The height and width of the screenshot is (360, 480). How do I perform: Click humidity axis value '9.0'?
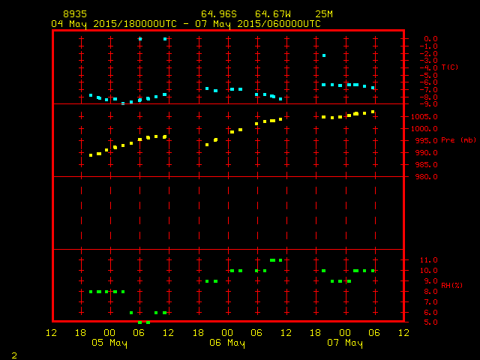(x=430, y=281)
